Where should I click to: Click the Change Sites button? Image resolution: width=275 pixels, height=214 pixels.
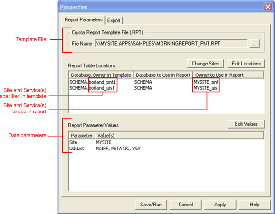point(205,64)
